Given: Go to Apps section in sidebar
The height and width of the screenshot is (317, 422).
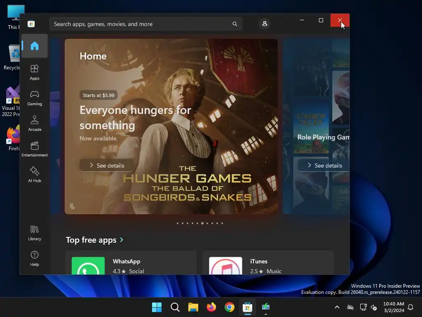Looking at the screenshot, I should 35,72.
